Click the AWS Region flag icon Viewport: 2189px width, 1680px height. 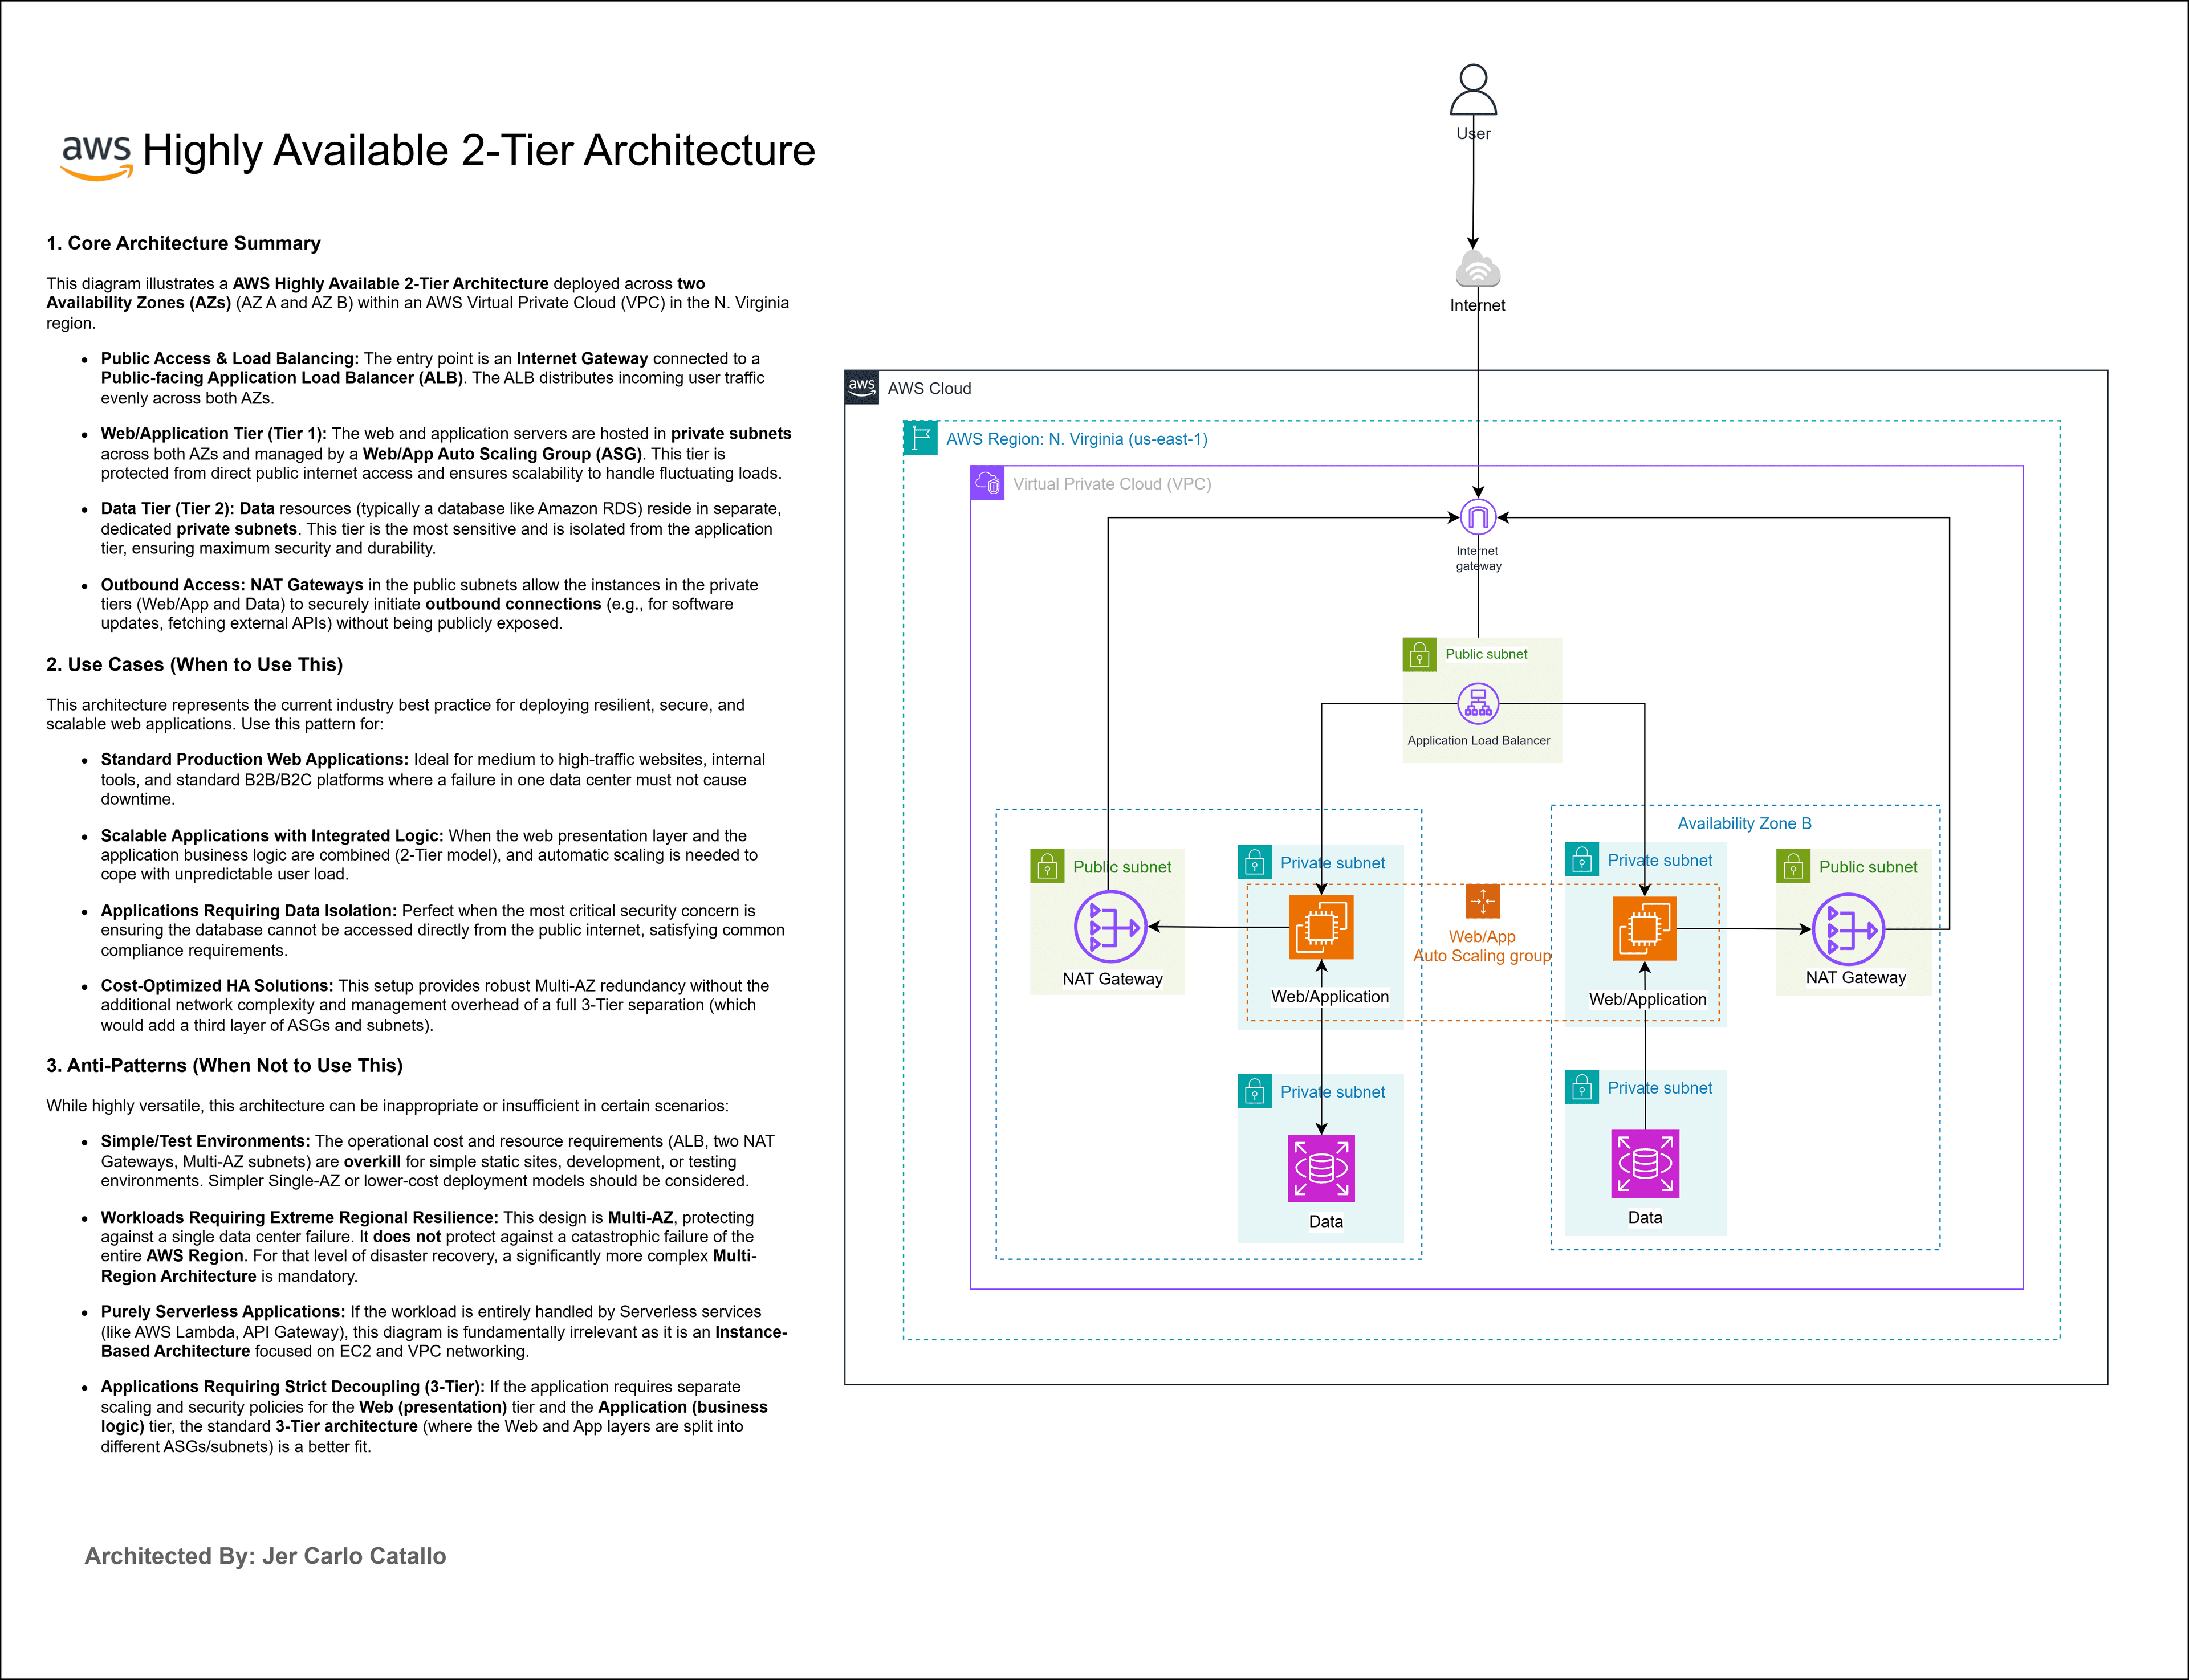(x=921, y=437)
